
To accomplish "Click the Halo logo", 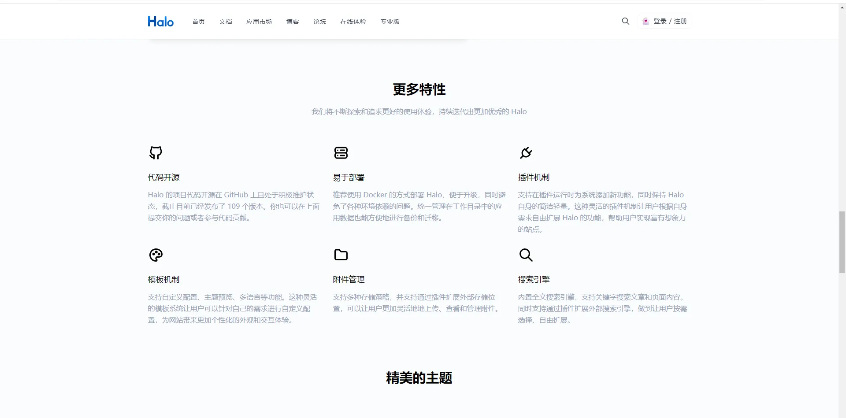I will coord(161,22).
